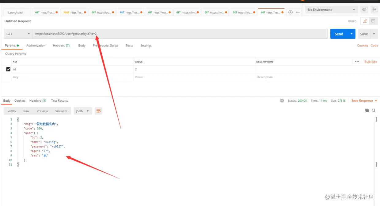Open the Tests tab

pos(129,45)
